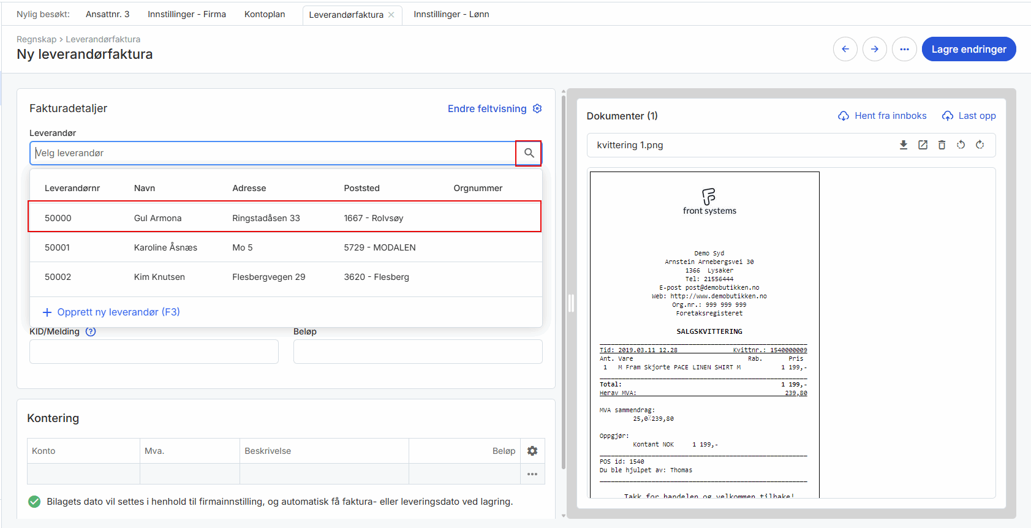Image resolution: width=1031 pixels, height=528 pixels.
Task: Switch to the Kontoplan tab
Action: [x=265, y=14]
